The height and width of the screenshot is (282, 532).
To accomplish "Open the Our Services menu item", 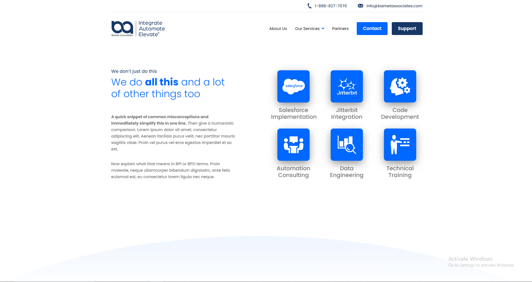I will click(x=307, y=29).
